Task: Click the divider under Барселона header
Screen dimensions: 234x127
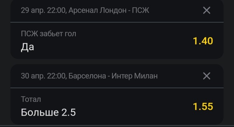Action: coord(117,88)
